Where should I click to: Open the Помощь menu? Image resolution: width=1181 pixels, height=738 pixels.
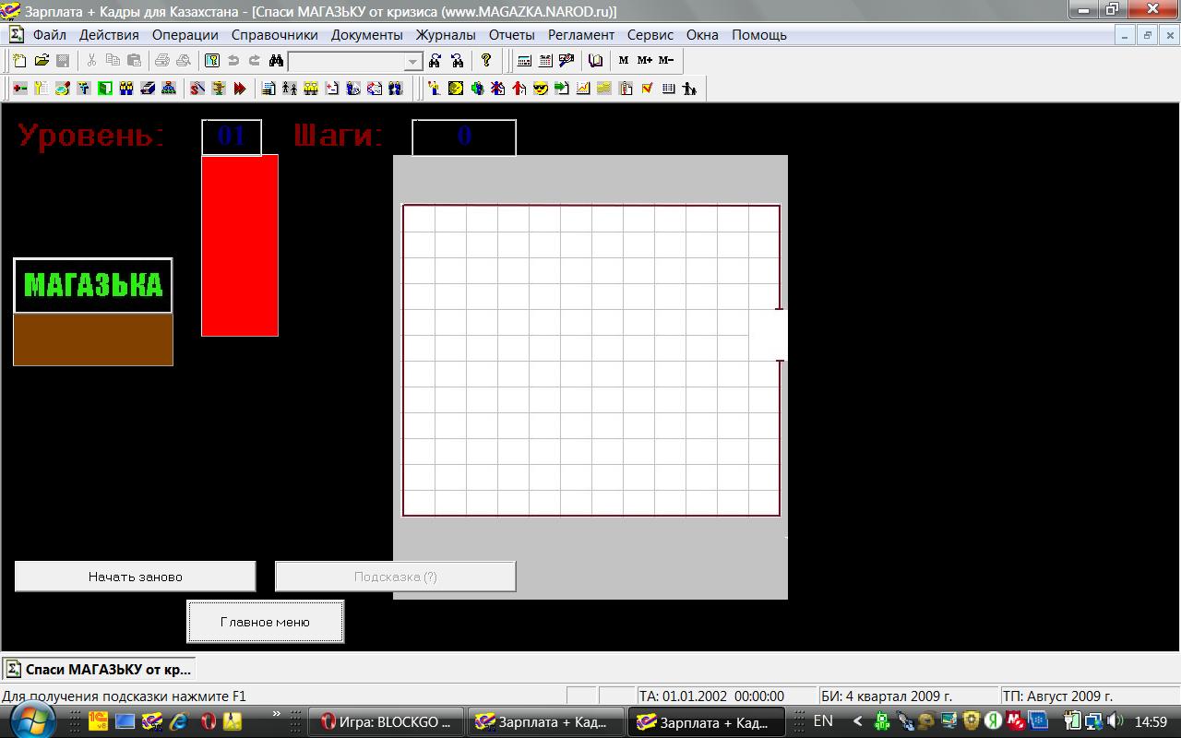click(x=759, y=35)
